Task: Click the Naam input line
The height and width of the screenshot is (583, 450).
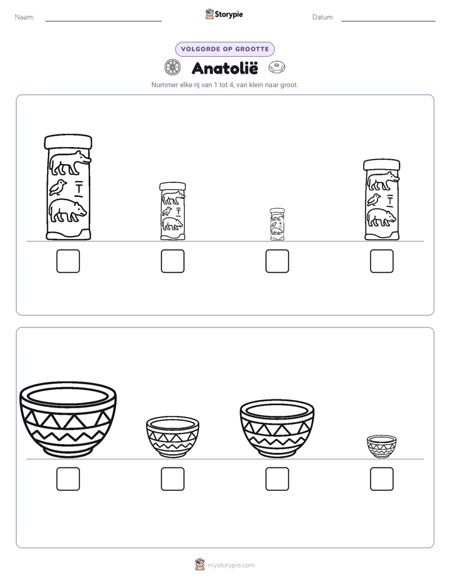Action: tap(103, 18)
